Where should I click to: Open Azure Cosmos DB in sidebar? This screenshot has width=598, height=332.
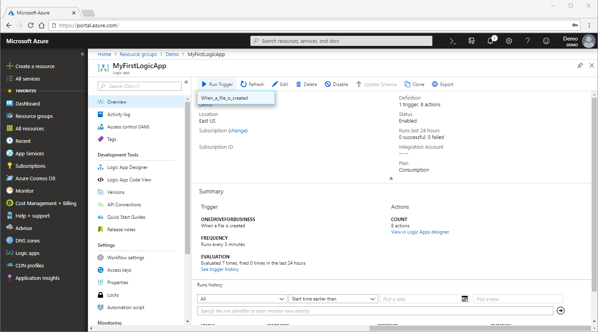pos(44,178)
